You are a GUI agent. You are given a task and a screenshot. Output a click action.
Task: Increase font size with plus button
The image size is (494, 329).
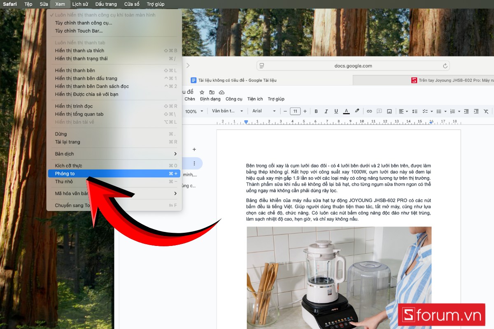[305, 111]
